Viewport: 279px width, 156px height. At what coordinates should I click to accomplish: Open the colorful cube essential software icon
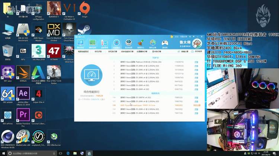153,44
